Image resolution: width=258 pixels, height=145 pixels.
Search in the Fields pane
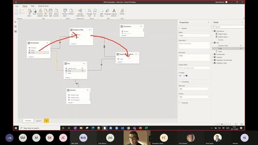coord(228,27)
